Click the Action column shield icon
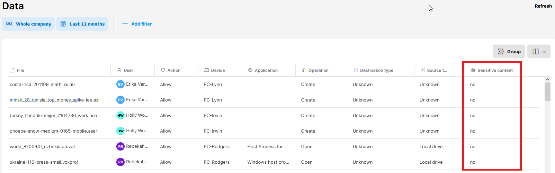Image resolution: width=555 pixels, height=173 pixels. (x=163, y=70)
